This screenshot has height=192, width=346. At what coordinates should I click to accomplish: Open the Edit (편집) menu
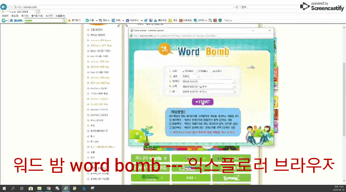click(x=15, y=16)
